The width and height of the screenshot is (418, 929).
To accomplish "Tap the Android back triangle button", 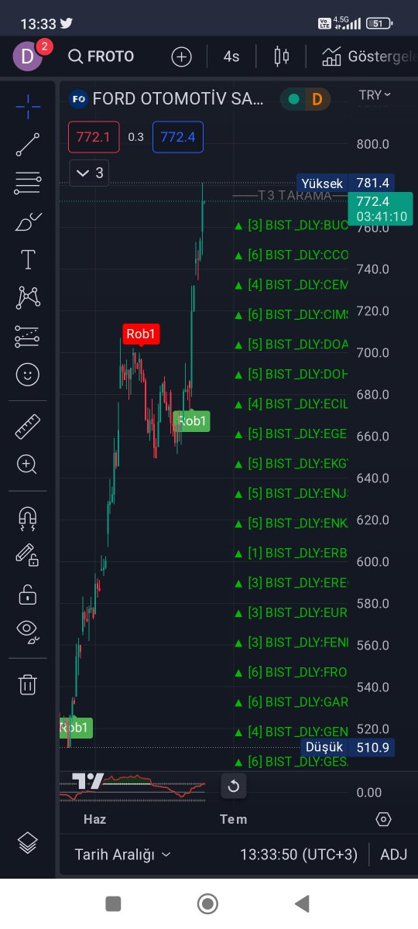I will 302,903.
